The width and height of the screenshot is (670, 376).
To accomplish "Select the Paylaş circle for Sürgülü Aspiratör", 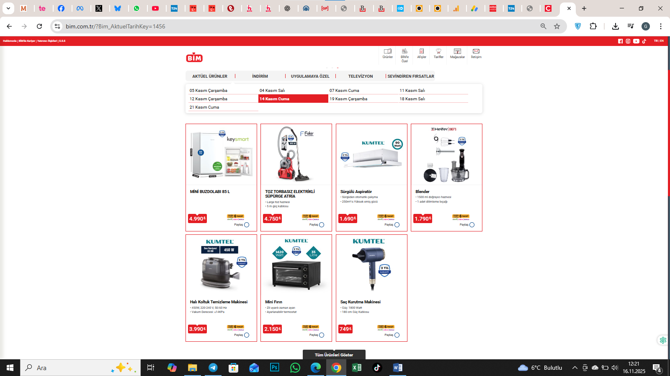I will pyautogui.click(x=397, y=225).
